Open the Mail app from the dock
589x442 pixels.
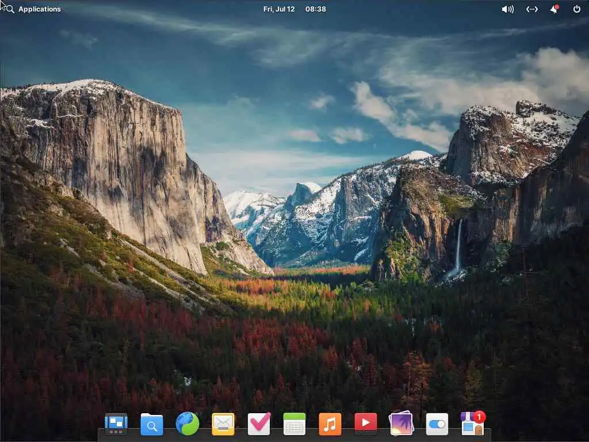coord(223,424)
